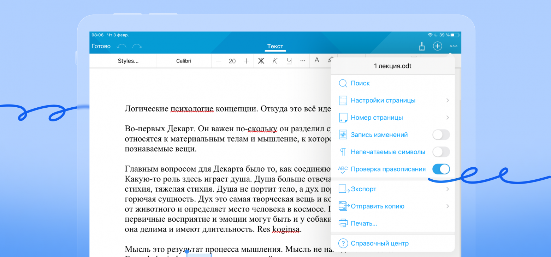
Task: Apply underline formatting with Ч
Action: (289, 61)
